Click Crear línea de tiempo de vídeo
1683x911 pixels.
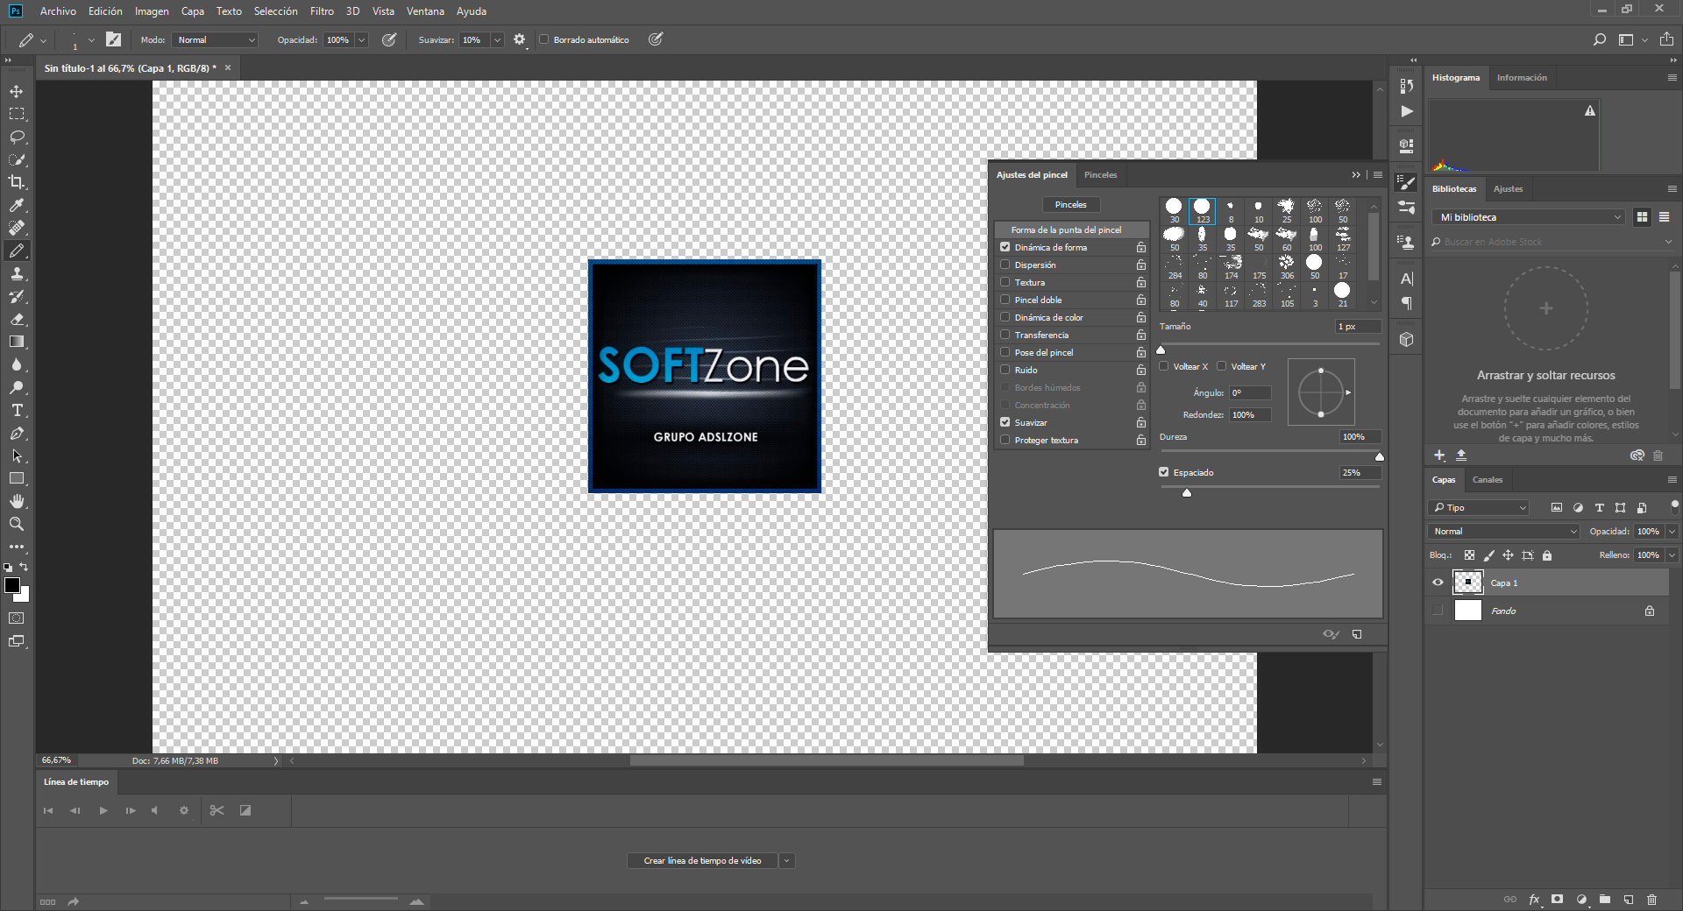click(x=703, y=861)
